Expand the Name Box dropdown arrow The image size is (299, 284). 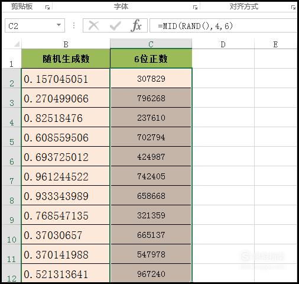click(58, 25)
